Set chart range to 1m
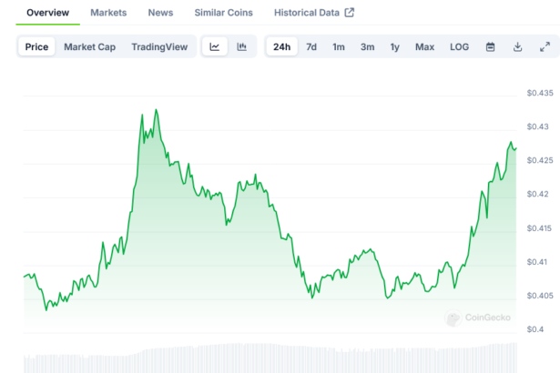 (x=339, y=47)
